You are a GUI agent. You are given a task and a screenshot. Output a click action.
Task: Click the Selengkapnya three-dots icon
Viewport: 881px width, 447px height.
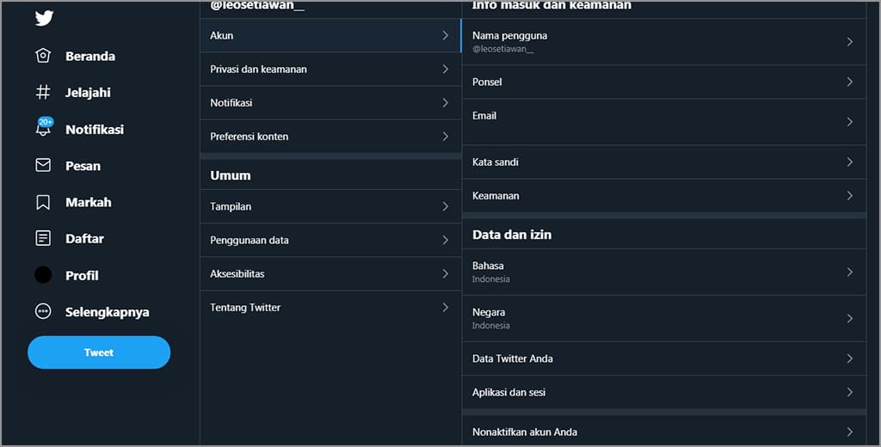click(x=43, y=311)
